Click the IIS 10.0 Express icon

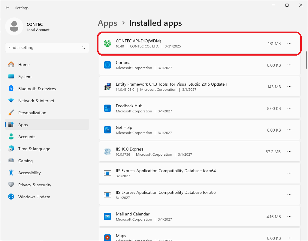tap(107, 151)
